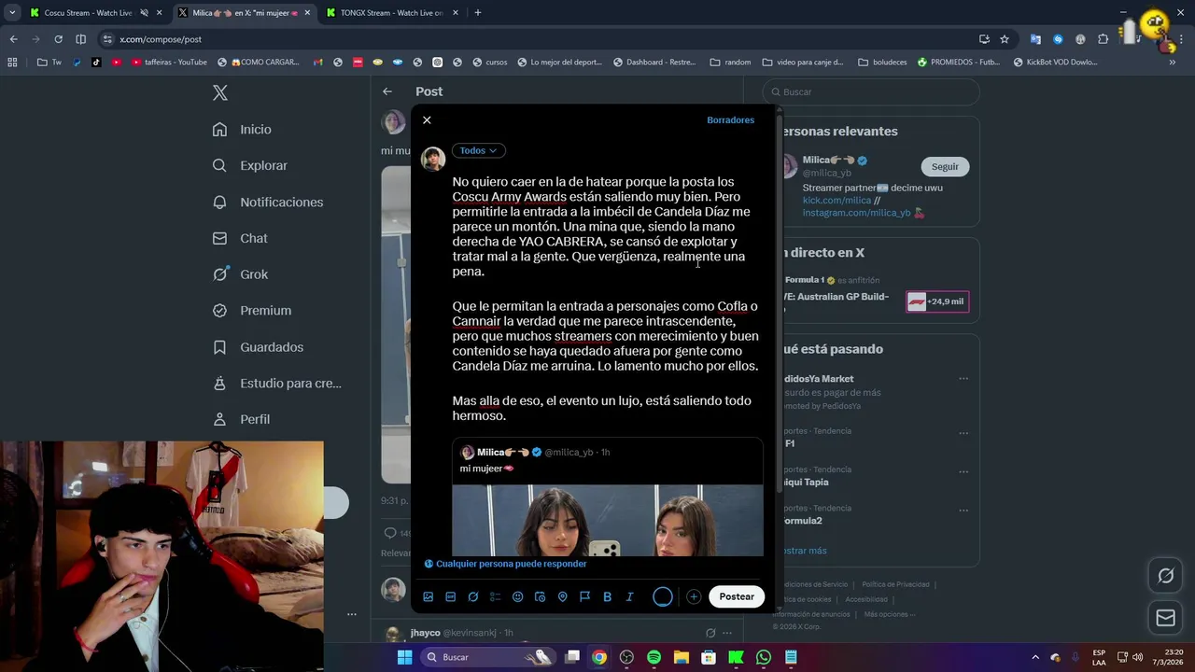Open the cursos bookmark
Image resolution: width=1195 pixels, height=672 pixels.
(490, 63)
